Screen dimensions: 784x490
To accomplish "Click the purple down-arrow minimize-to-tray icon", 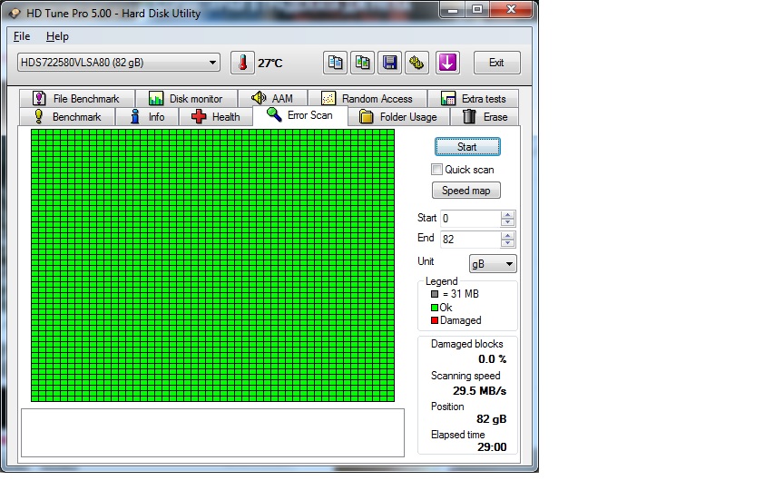I will pos(447,63).
